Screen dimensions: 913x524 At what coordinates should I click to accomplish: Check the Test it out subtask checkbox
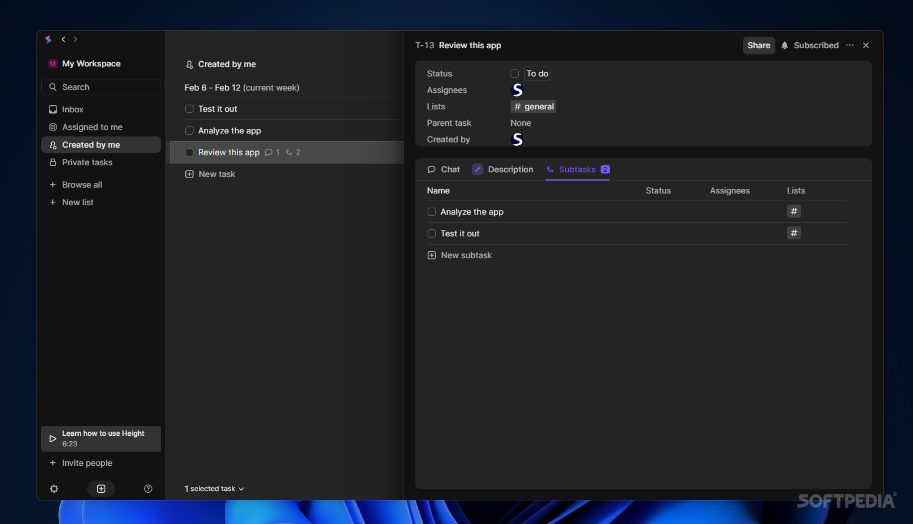(432, 233)
